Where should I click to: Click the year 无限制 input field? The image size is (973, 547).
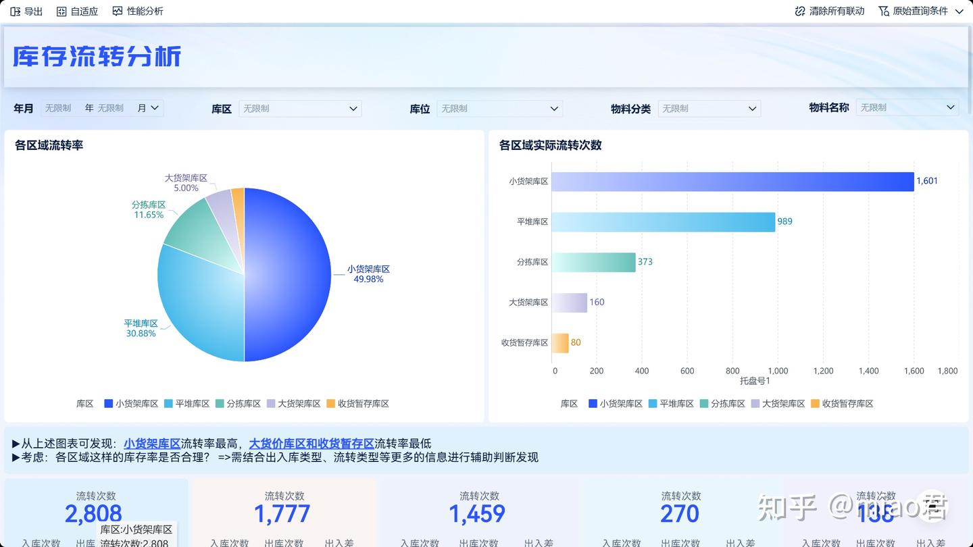pyautogui.click(x=59, y=108)
